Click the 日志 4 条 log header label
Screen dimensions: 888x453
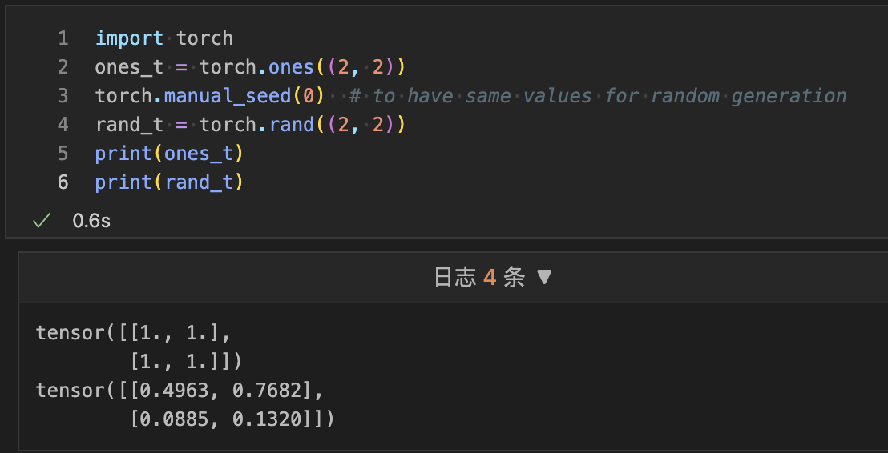pos(478,278)
